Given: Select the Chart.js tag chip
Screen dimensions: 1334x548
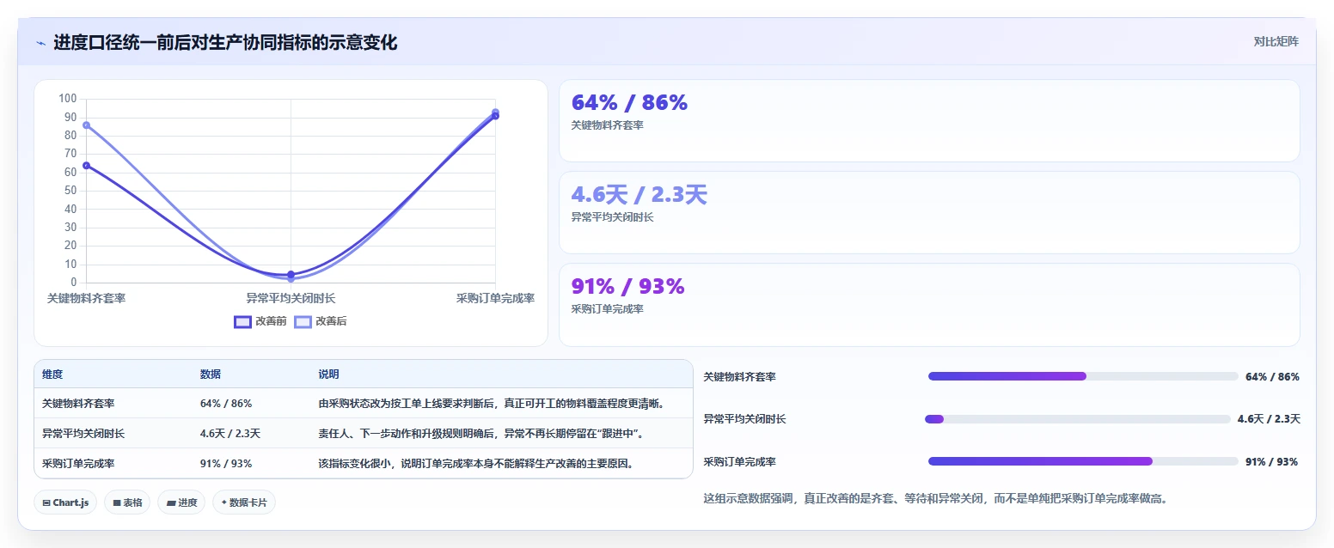Looking at the screenshot, I should (x=65, y=502).
